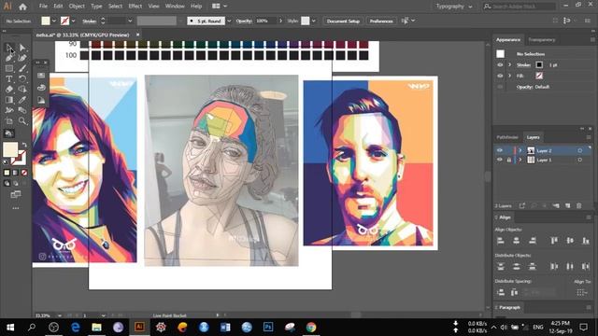This screenshot has width=598, height=336.
Task: Switch to Pathfinder panel tab
Action: (507, 137)
